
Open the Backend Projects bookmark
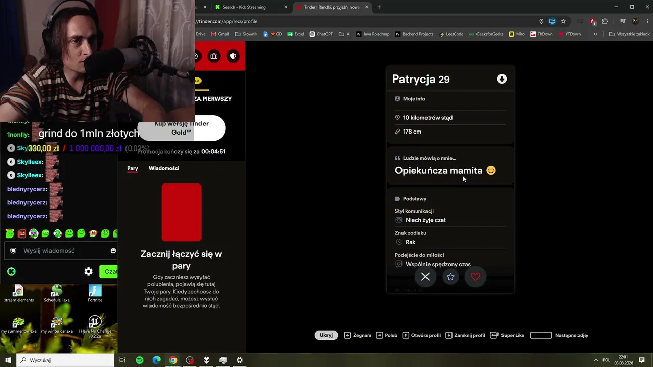(414, 34)
